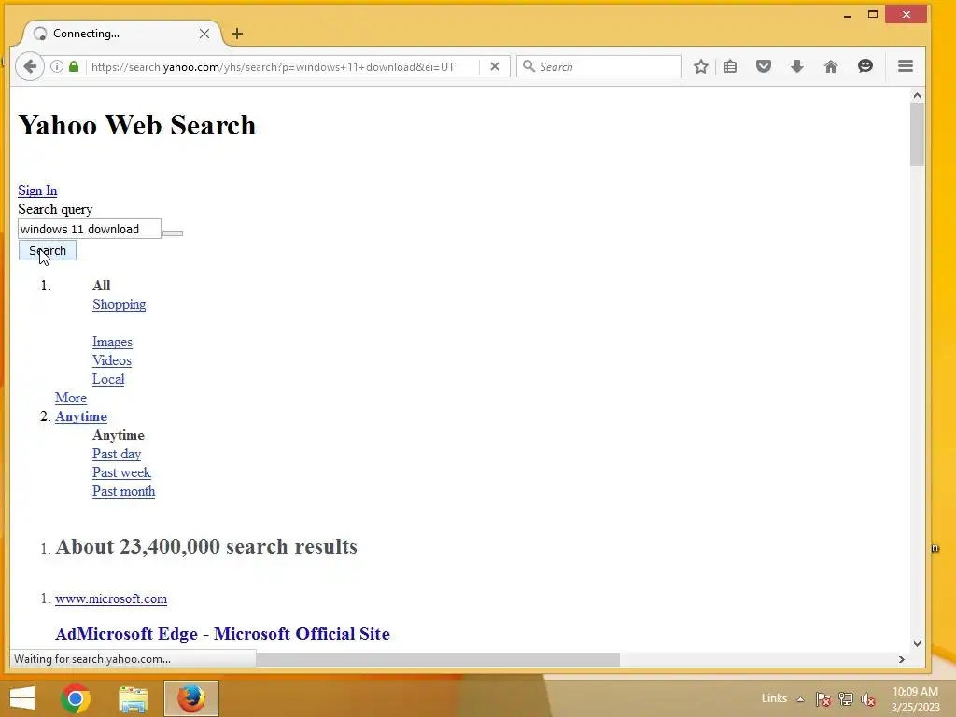Expand the More link

pyautogui.click(x=71, y=398)
